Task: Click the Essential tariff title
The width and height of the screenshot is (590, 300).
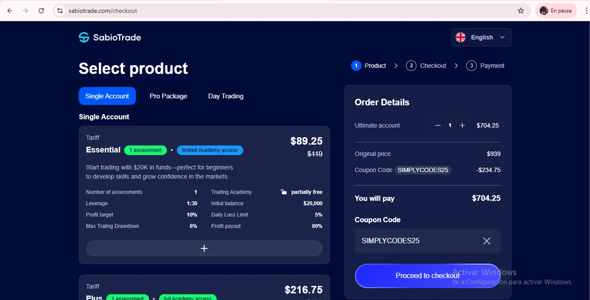Action: pos(103,150)
